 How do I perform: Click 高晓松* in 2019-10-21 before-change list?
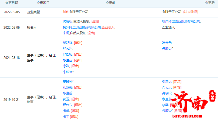click(68, 82)
